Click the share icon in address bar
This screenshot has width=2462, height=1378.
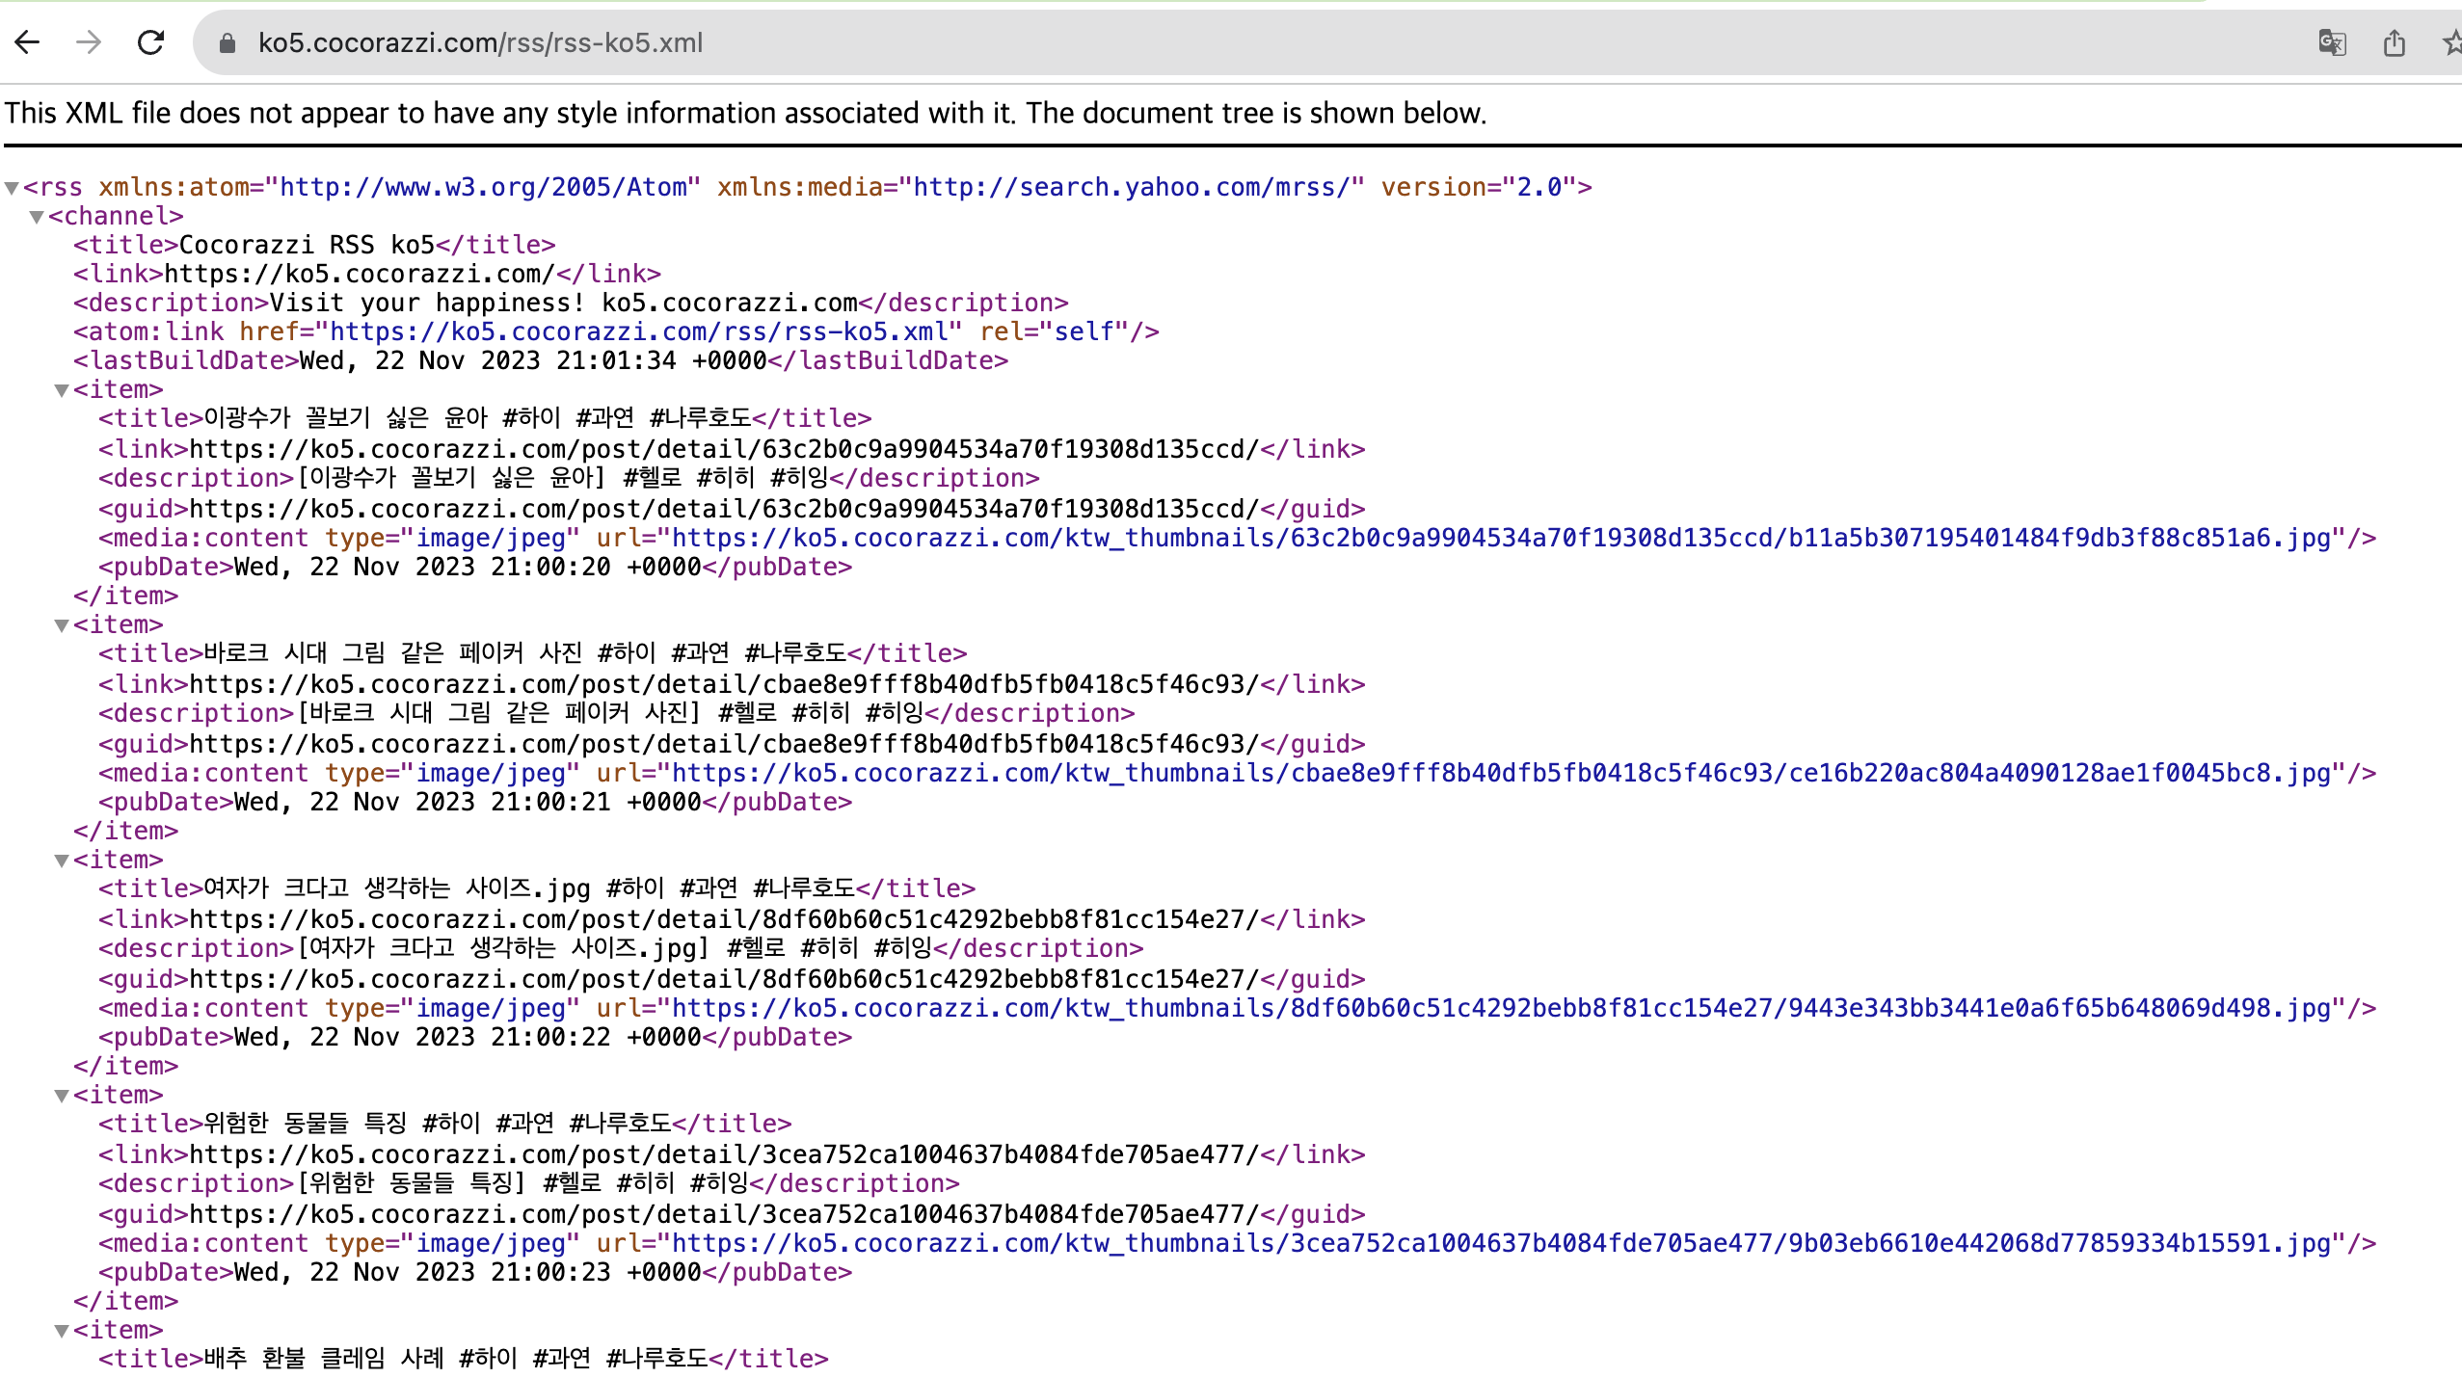point(2394,43)
